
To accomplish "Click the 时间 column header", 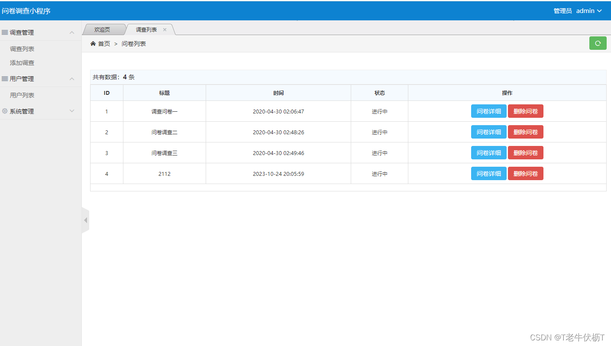I will coord(278,93).
